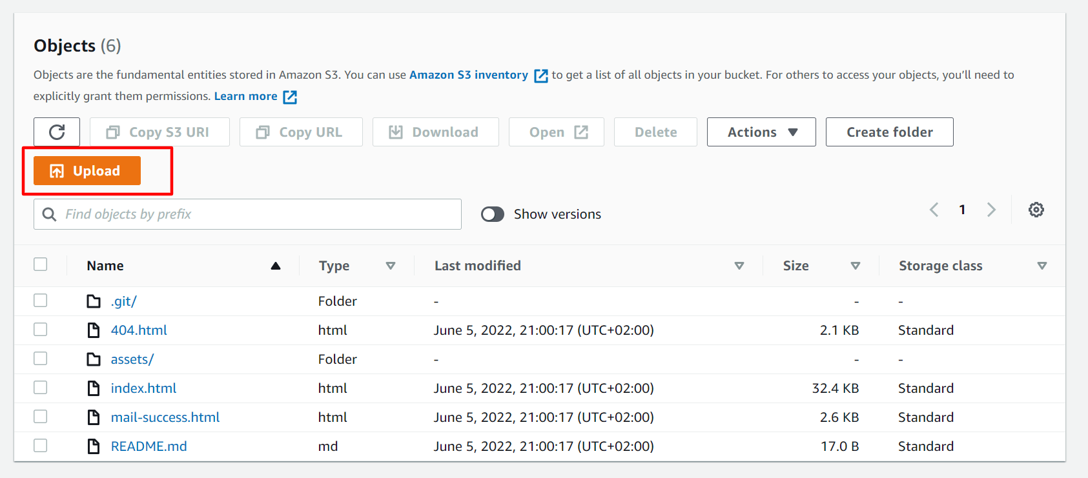Sort by Size column header
Screen dimensions: 1088x478
tap(795, 266)
